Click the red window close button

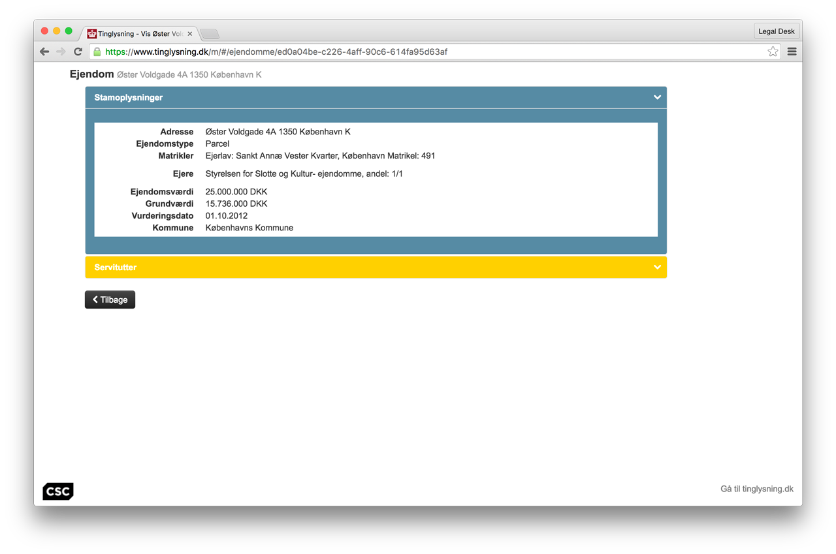click(x=44, y=31)
